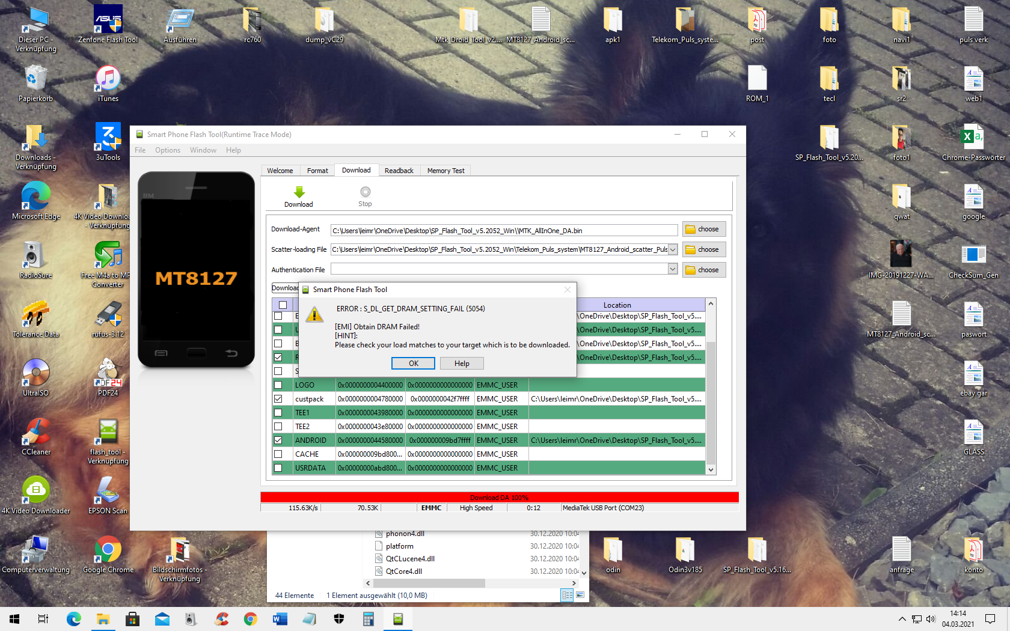The width and height of the screenshot is (1010, 631).
Task: Close the error dialog
Action: pos(567,290)
